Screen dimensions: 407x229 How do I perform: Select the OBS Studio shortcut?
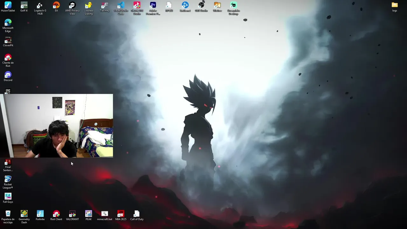click(x=201, y=7)
